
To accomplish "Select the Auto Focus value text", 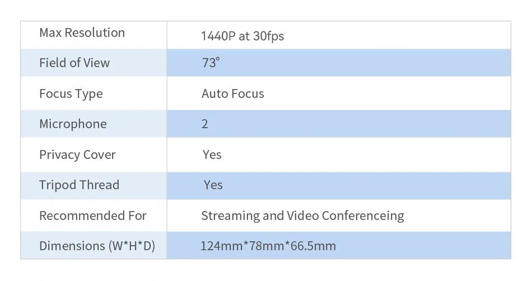I will coord(232,93).
